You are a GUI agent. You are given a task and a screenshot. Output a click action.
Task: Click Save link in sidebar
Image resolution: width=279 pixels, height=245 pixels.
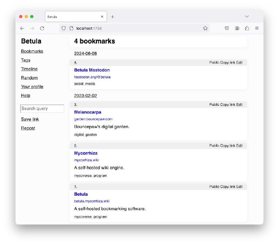click(x=30, y=119)
